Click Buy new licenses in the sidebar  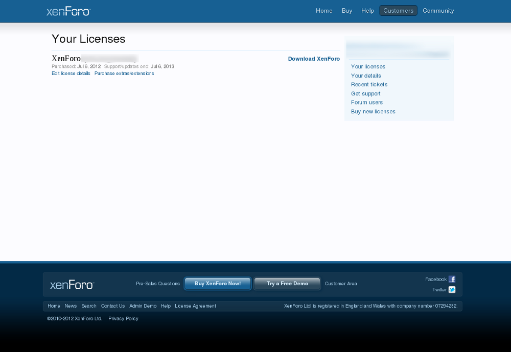click(x=373, y=112)
